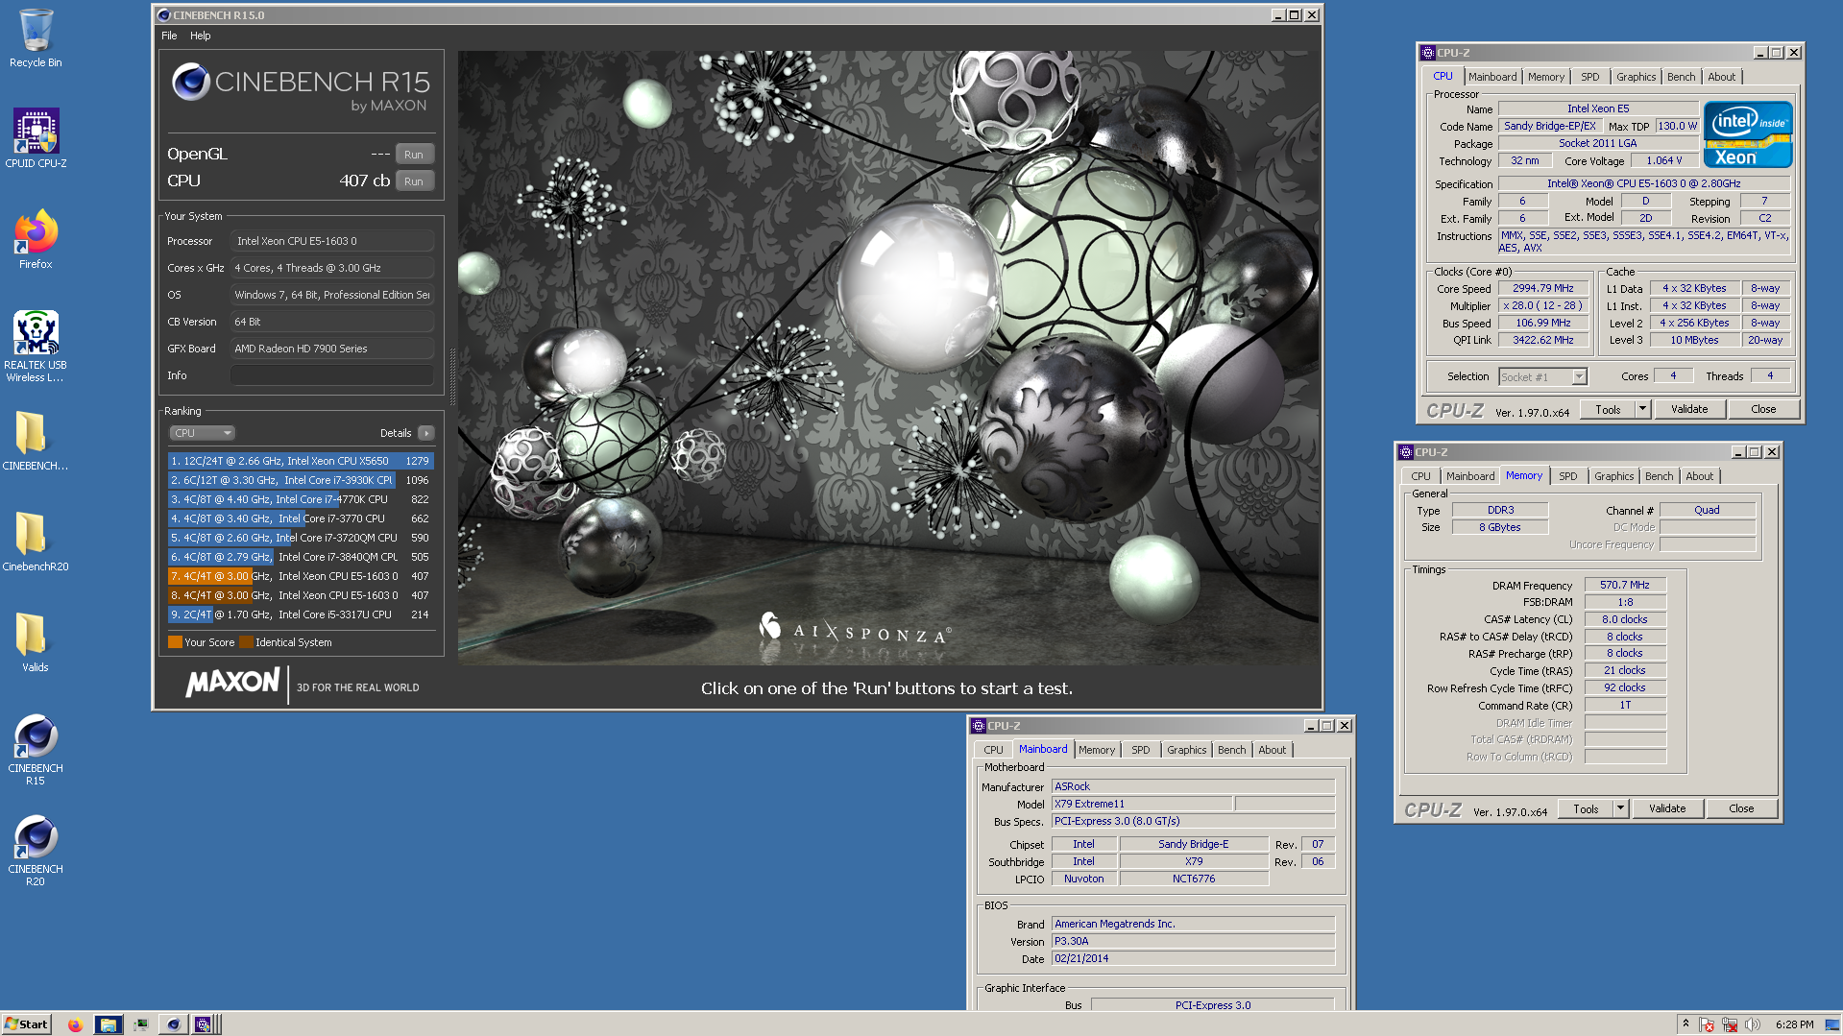1843x1036 pixels.
Task: Click Validate in Memory CPU-Z window
Action: 1667,809
